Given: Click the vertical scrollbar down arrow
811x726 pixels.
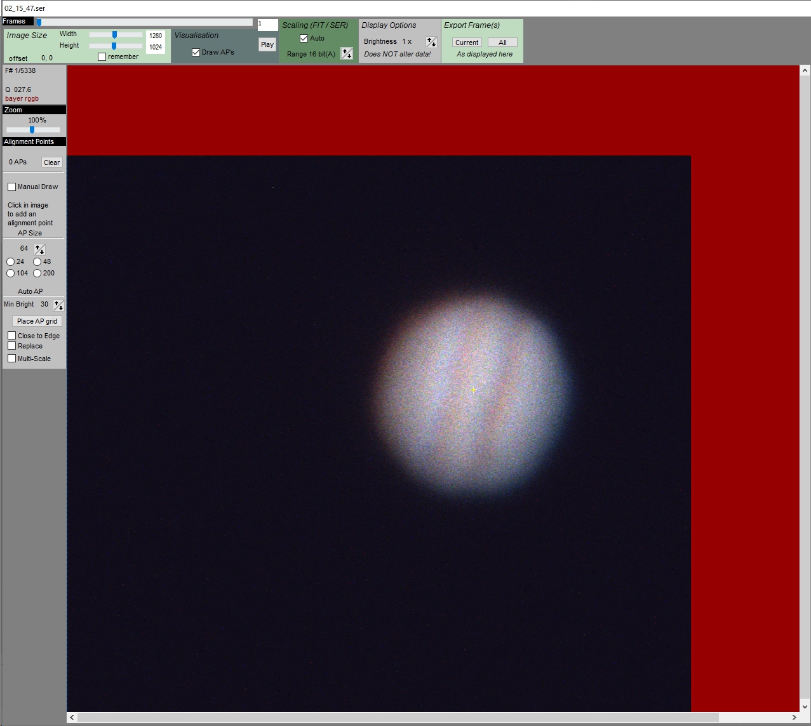Looking at the screenshot, I should pos(805,706).
